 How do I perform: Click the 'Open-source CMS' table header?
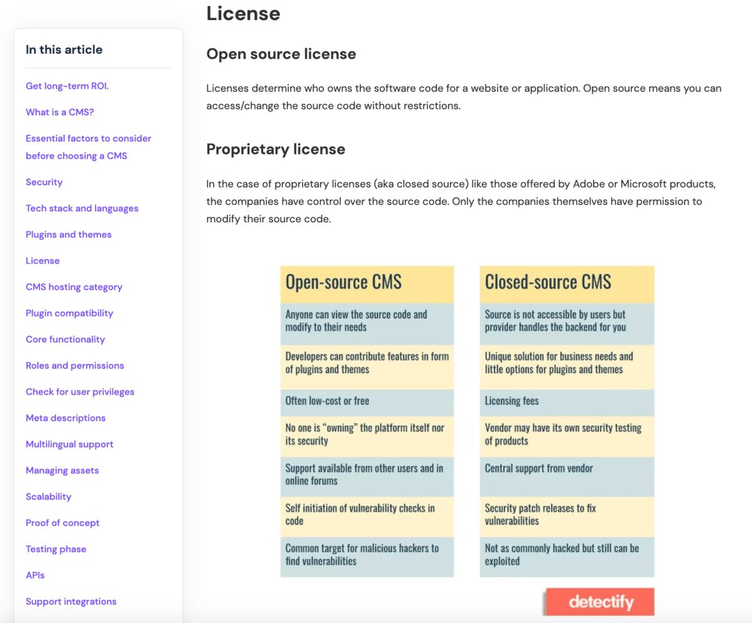pyautogui.click(x=367, y=284)
